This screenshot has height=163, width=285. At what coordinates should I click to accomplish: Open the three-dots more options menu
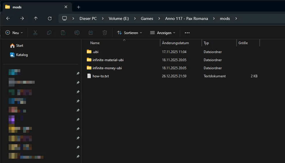pyautogui.click(x=187, y=33)
